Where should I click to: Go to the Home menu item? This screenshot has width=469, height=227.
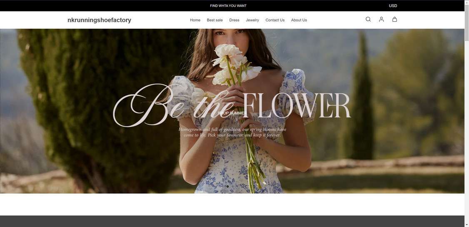pos(195,20)
